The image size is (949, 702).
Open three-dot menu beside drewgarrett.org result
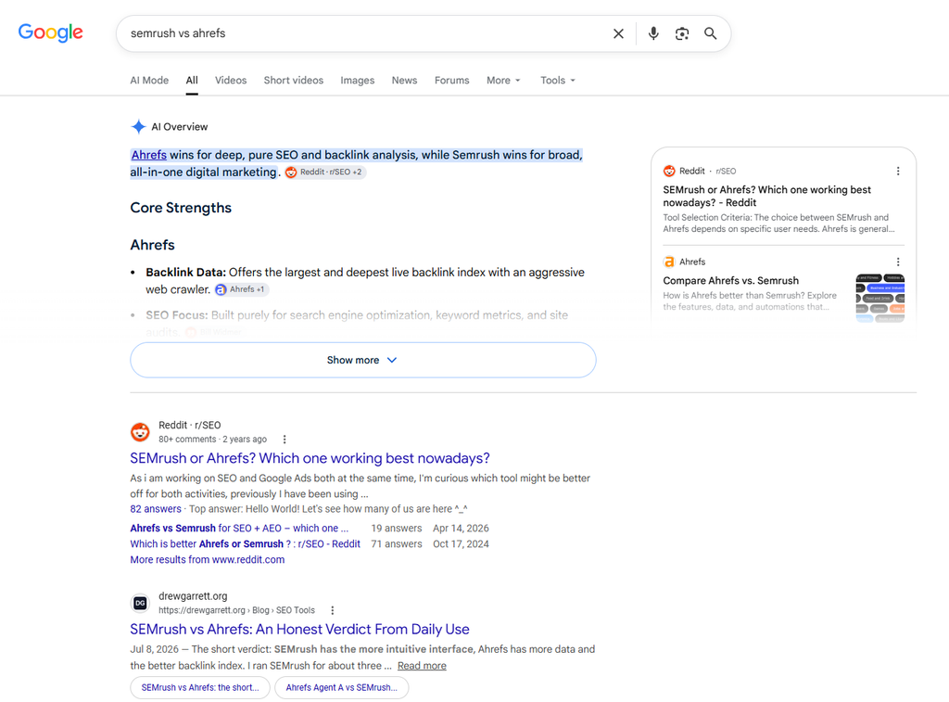pos(333,610)
